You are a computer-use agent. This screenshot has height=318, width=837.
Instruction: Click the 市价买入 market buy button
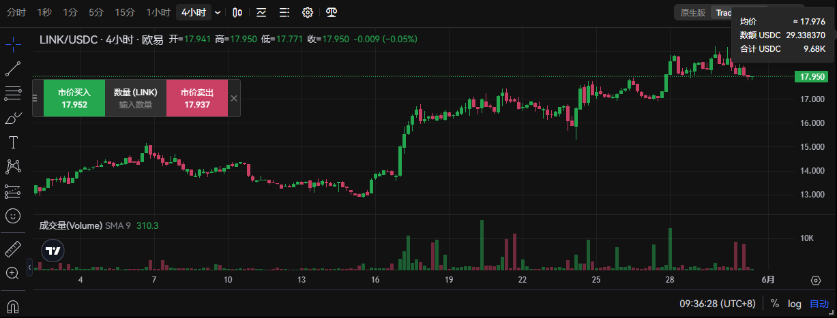(74, 98)
